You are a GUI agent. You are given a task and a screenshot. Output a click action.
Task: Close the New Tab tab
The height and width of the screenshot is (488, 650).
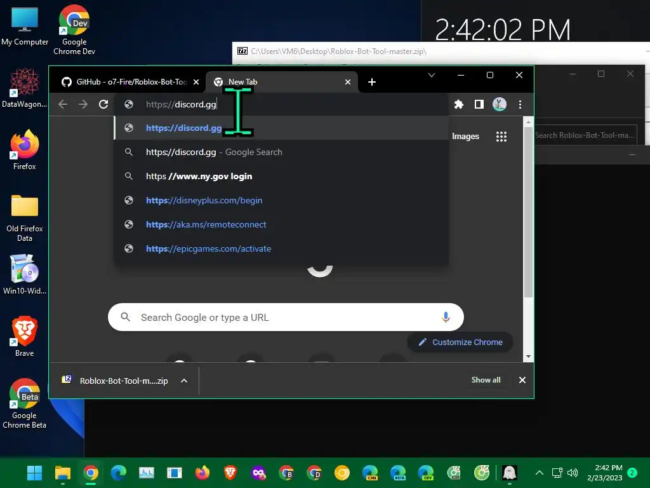coord(348,82)
